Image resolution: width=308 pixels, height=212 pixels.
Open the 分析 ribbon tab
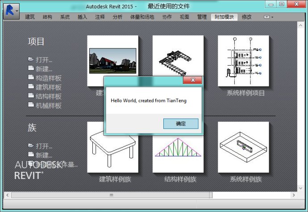point(117,17)
